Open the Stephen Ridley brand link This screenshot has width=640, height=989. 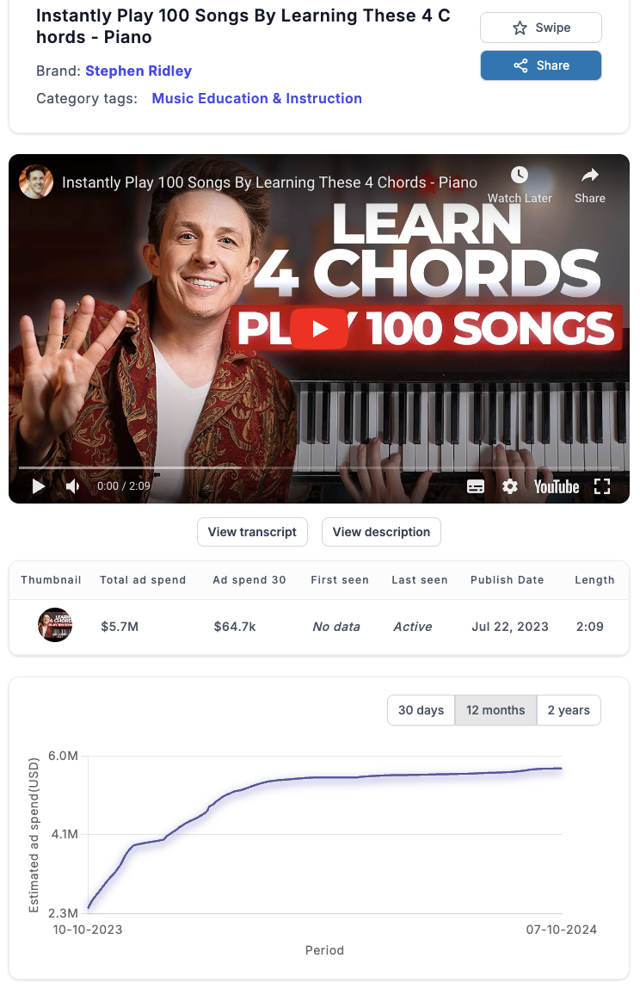(x=138, y=71)
